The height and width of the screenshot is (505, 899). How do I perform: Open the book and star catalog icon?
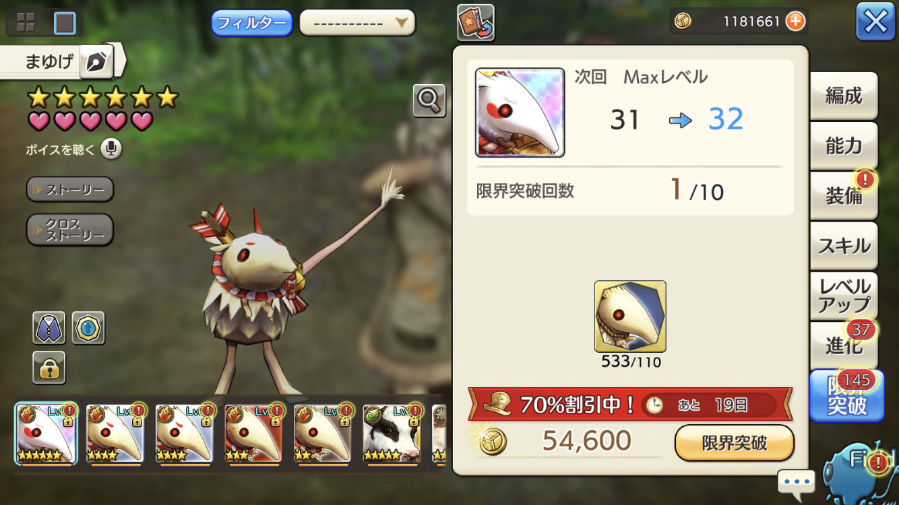(x=476, y=22)
